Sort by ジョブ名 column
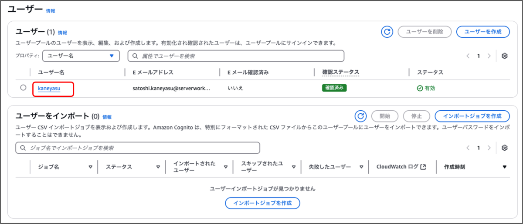 pos(91,167)
